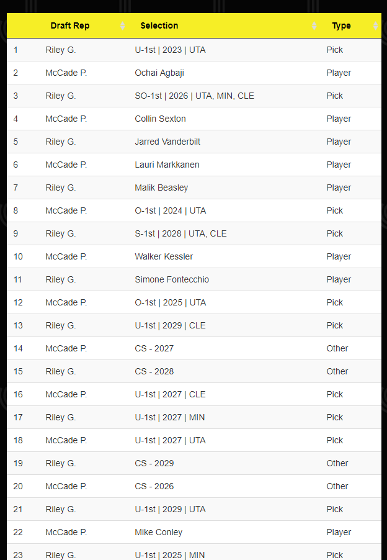Sort table by Draft Rep arrows icon
This screenshot has height=560, width=387.
[x=123, y=25]
